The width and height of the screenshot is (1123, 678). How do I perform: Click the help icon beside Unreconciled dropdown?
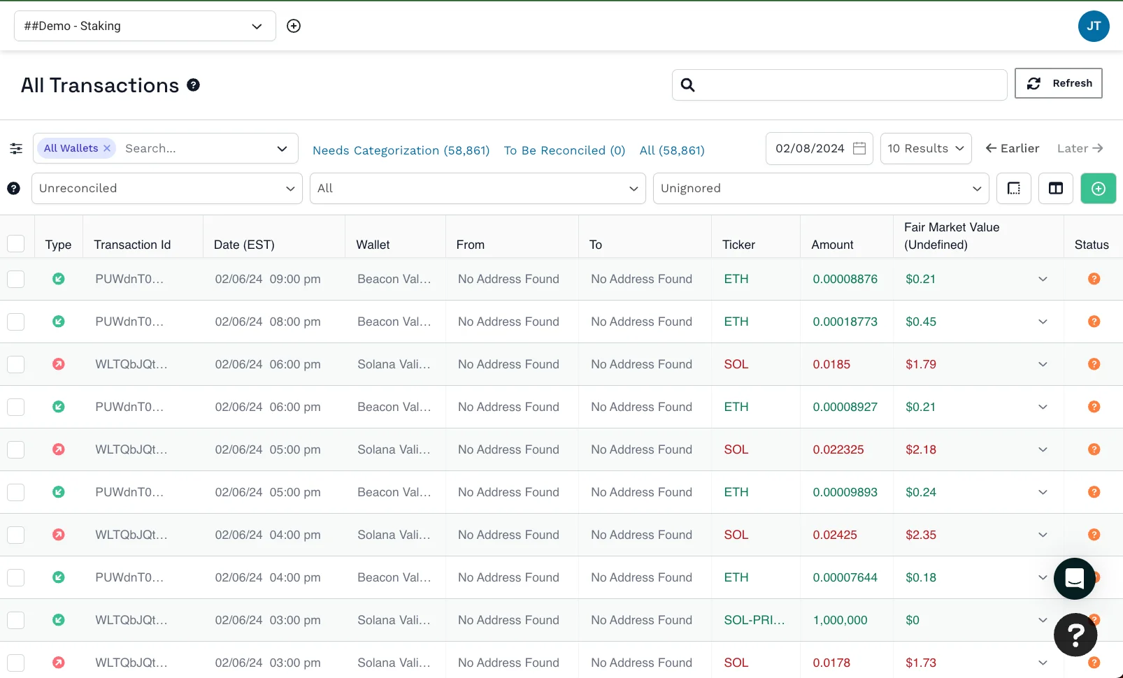pyautogui.click(x=13, y=188)
